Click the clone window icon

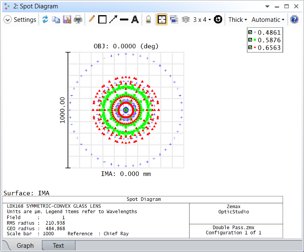coord(174,20)
